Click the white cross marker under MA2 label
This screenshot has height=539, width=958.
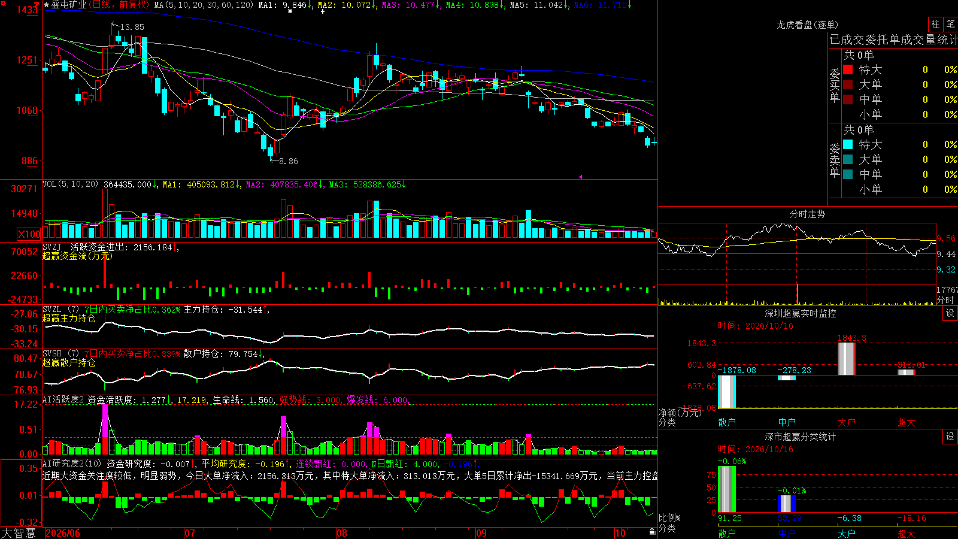(323, 11)
